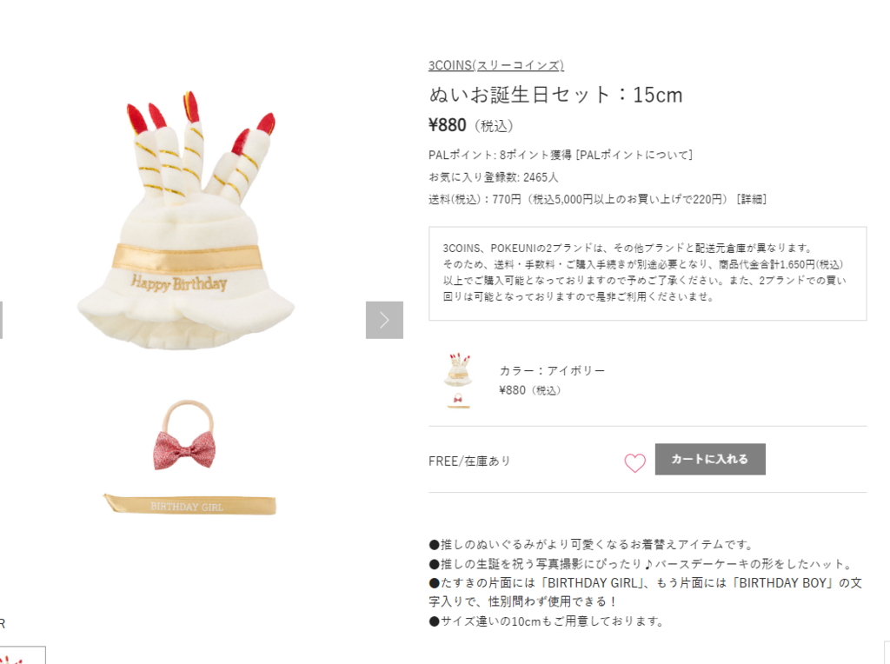This screenshot has height=664, width=890.
Task: Click the BIRTHDAY GIRL sash in product image
Action: pos(189,505)
